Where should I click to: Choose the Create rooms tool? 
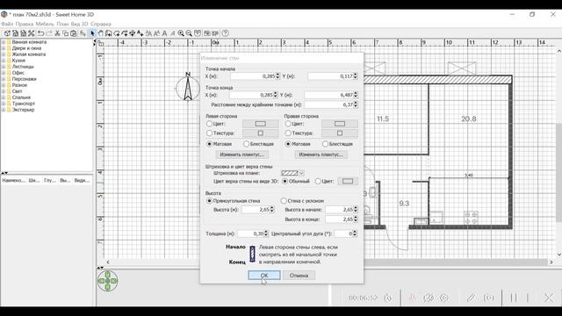[117, 33]
